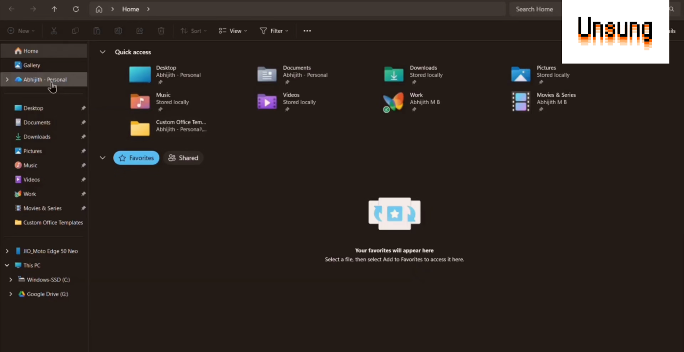Open the New item menu
Viewport: 684px width, 352px height.
tap(21, 30)
